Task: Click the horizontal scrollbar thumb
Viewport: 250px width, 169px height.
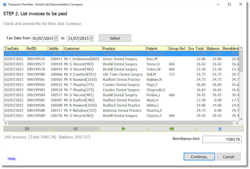Action: point(121,123)
